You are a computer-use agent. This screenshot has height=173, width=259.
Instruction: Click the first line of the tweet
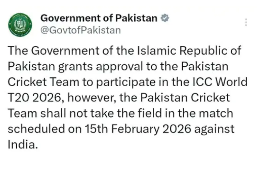pos(125,50)
